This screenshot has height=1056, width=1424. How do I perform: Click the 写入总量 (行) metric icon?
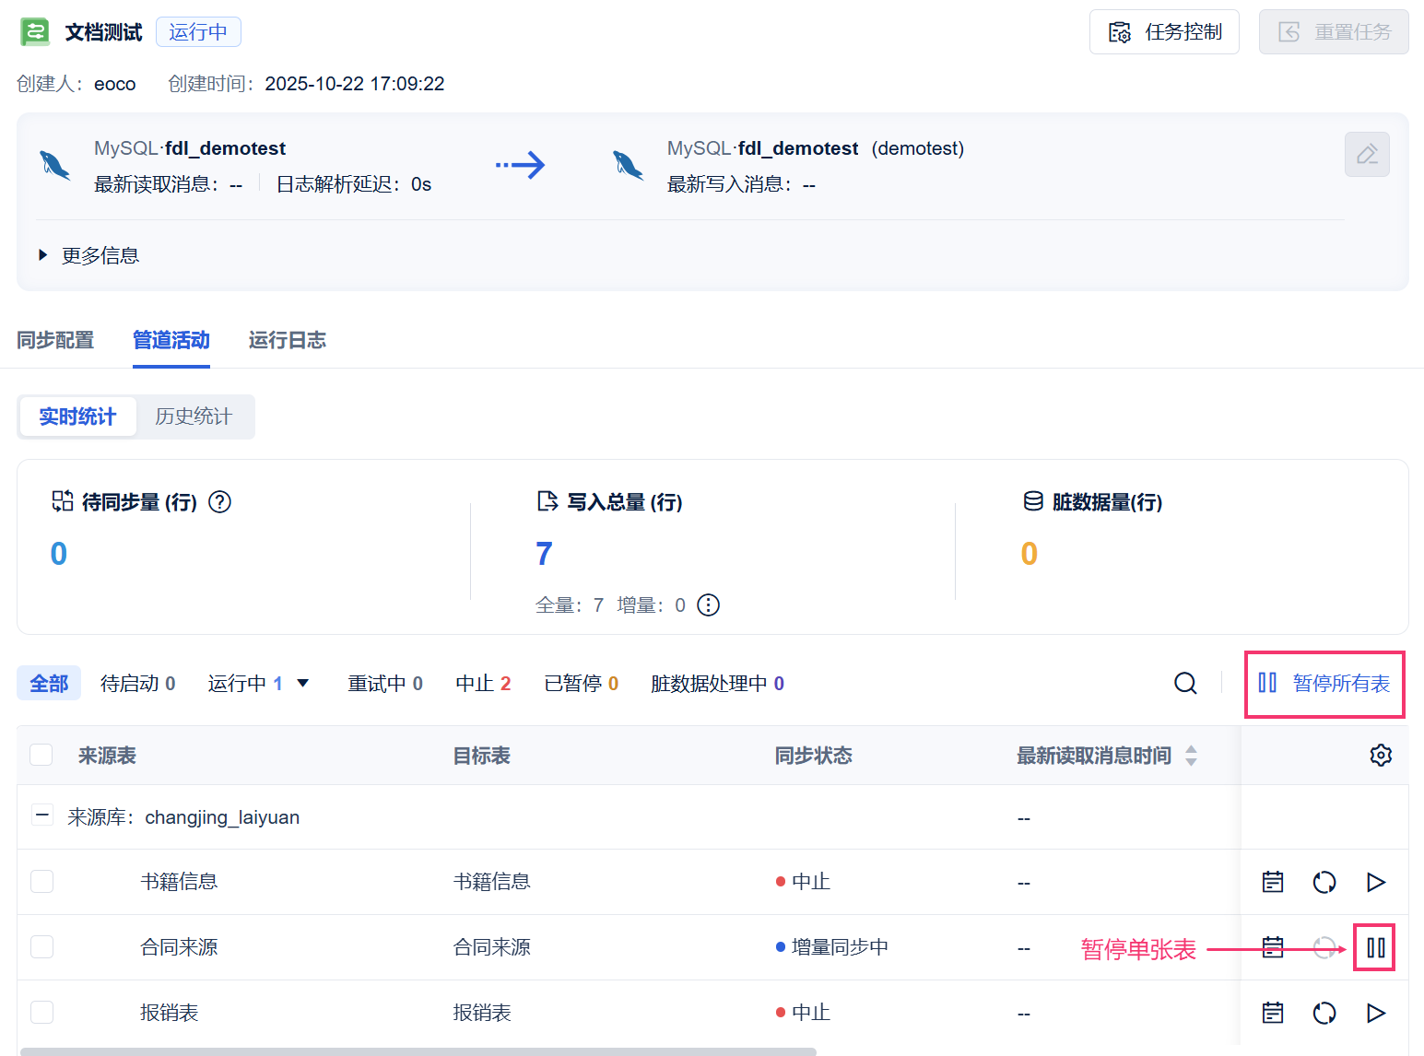[x=547, y=501]
